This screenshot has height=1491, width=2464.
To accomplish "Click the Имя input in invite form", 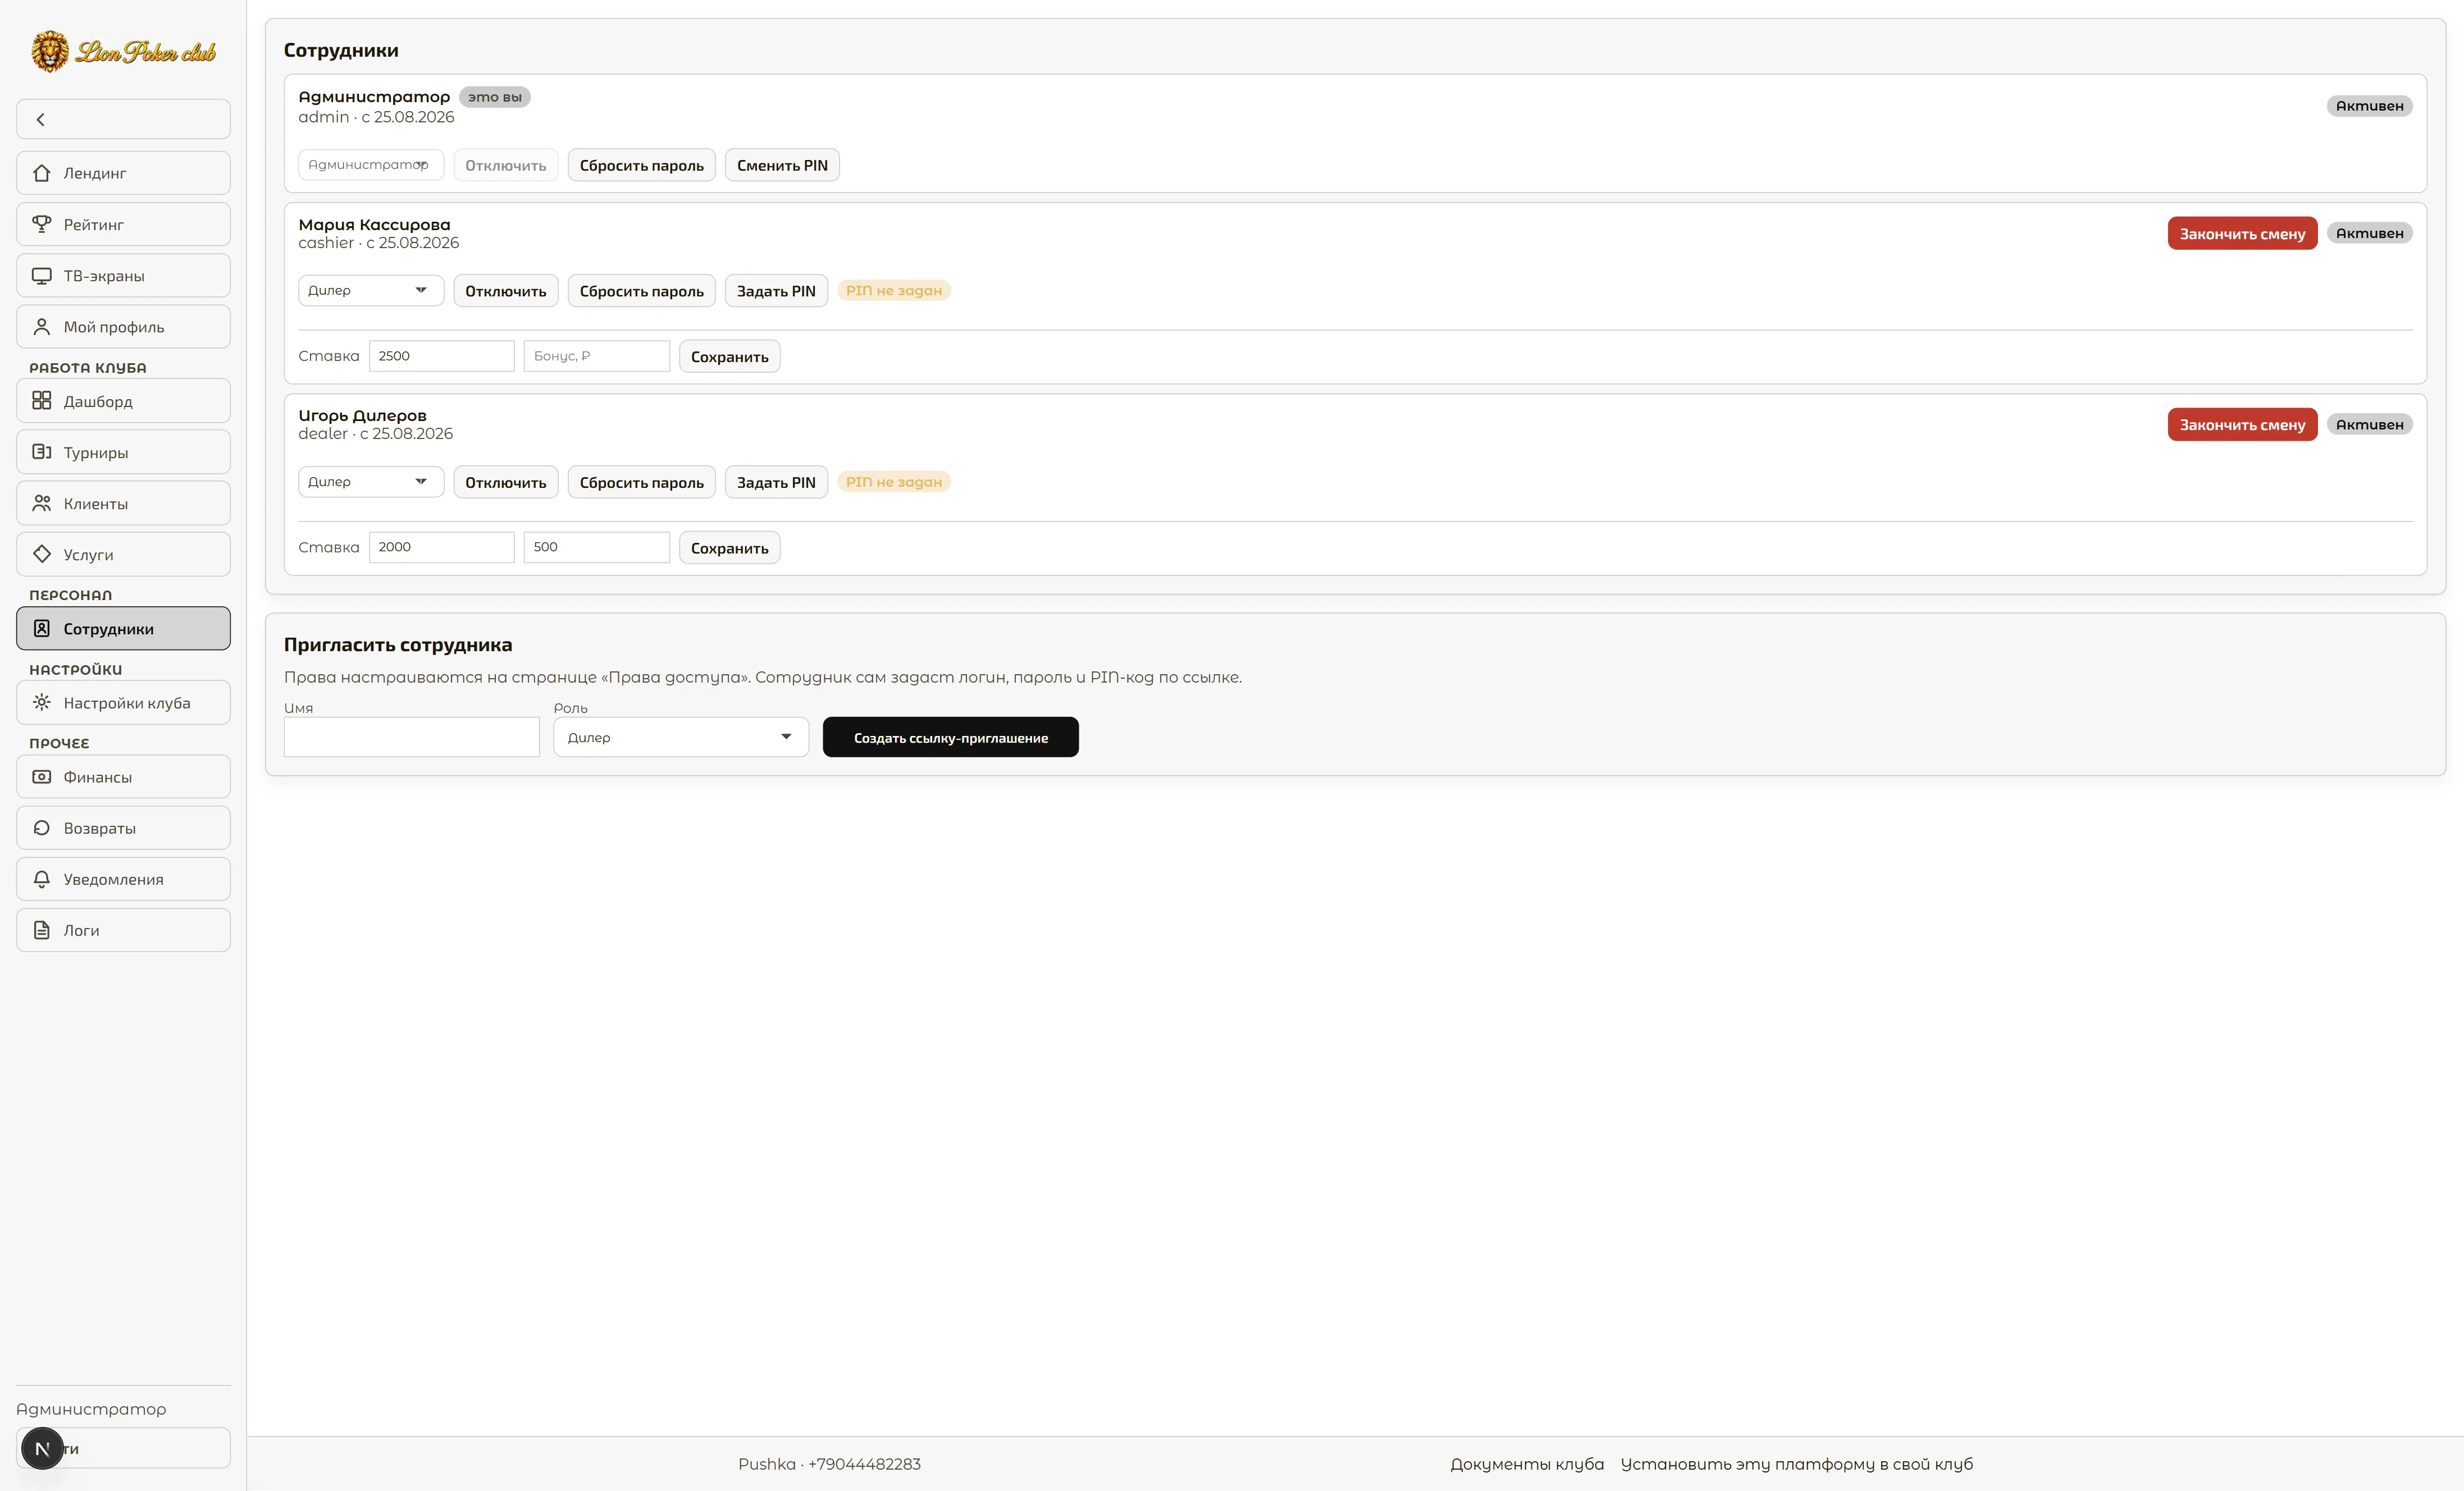I will coord(412,737).
